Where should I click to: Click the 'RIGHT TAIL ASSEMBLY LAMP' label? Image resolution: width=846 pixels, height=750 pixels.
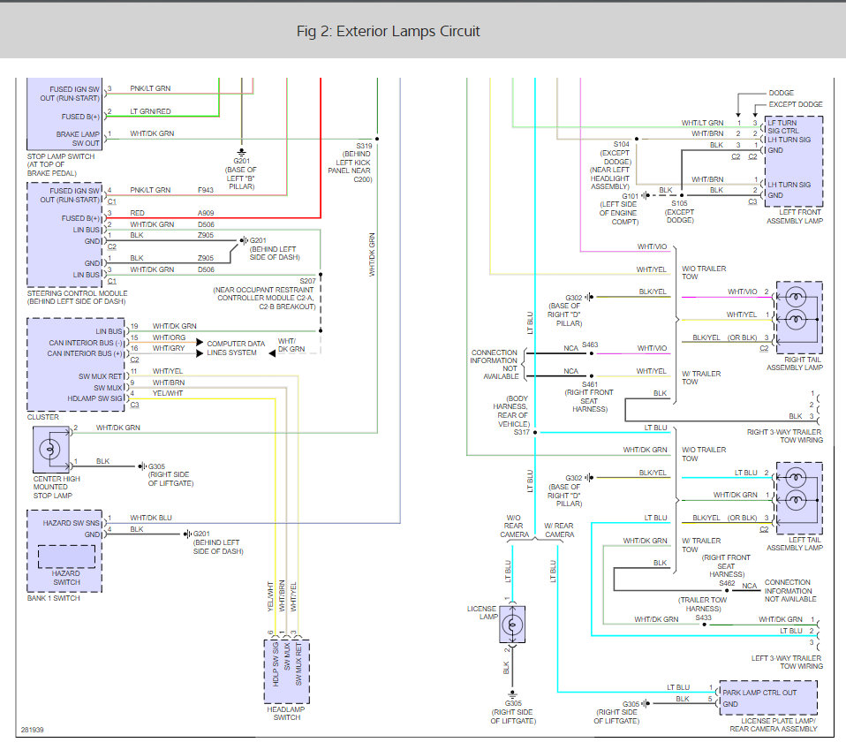(x=795, y=364)
